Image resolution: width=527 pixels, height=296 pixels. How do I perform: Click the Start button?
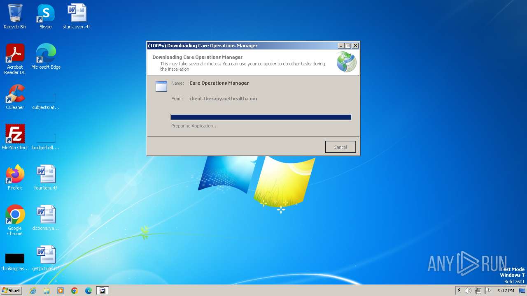click(11, 291)
